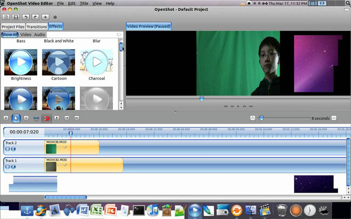
Task: Filter effects list by Audio
Action: 39,35
